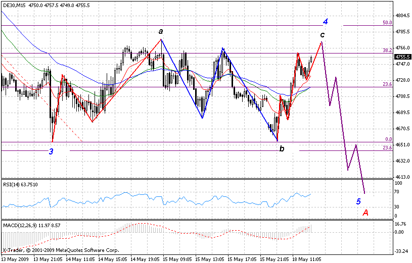Click the 50.0 Fibonacci level label
The width and height of the screenshot is (412, 263).
click(x=388, y=23)
